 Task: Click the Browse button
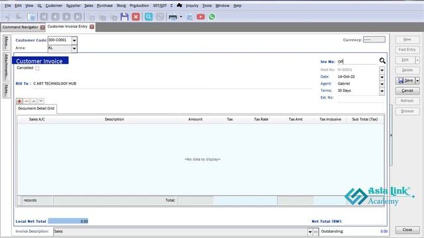[x=407, y=111]
